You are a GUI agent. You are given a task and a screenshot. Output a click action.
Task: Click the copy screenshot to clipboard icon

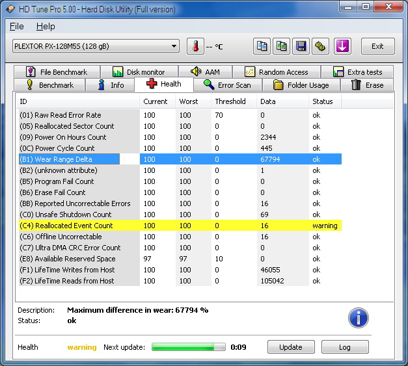(281, 47)
